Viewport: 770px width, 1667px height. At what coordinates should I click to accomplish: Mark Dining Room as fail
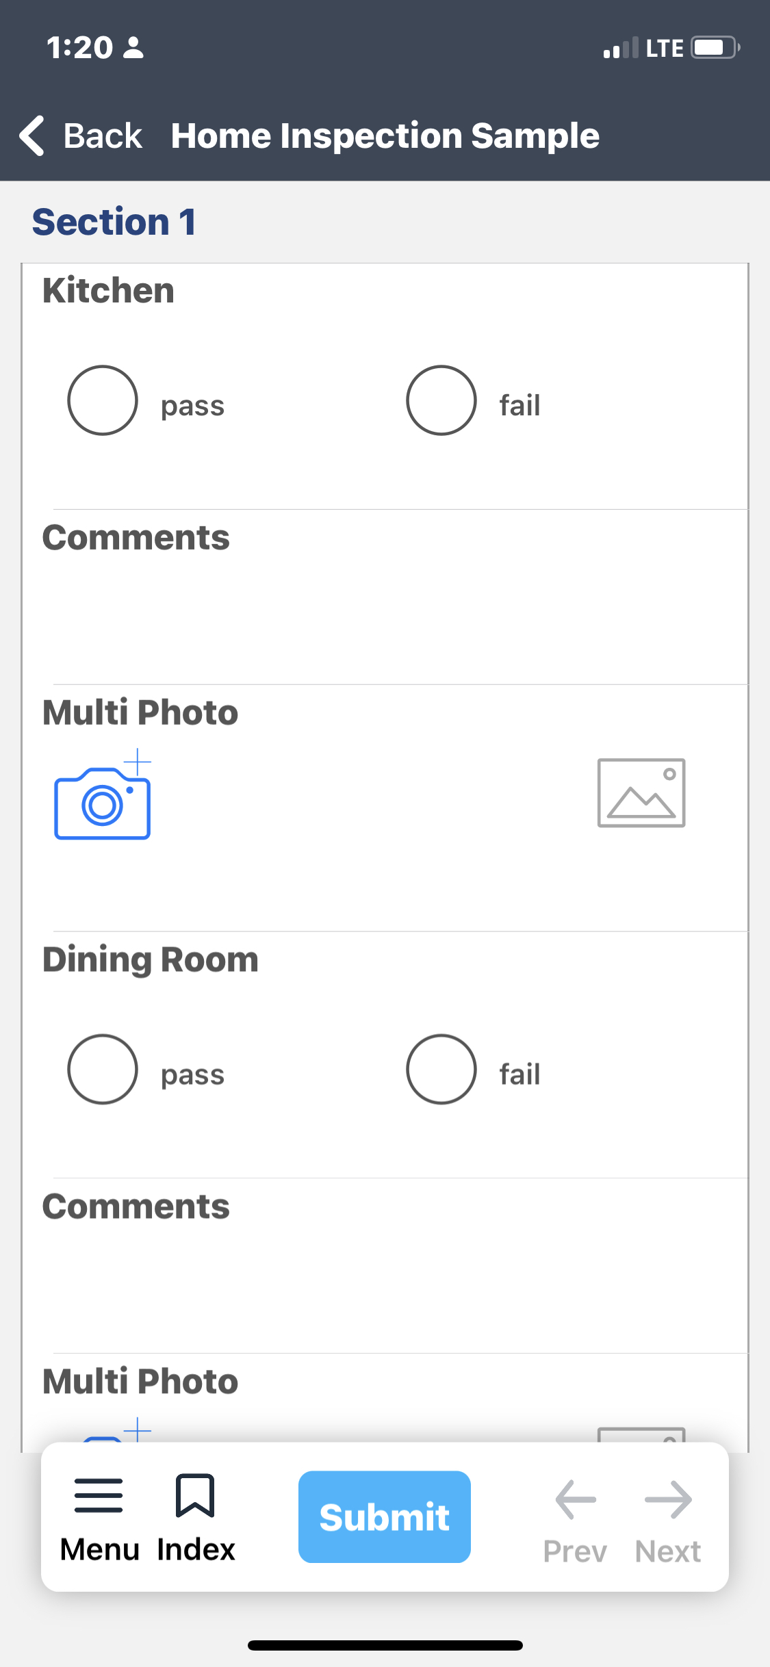point(441,1069)
